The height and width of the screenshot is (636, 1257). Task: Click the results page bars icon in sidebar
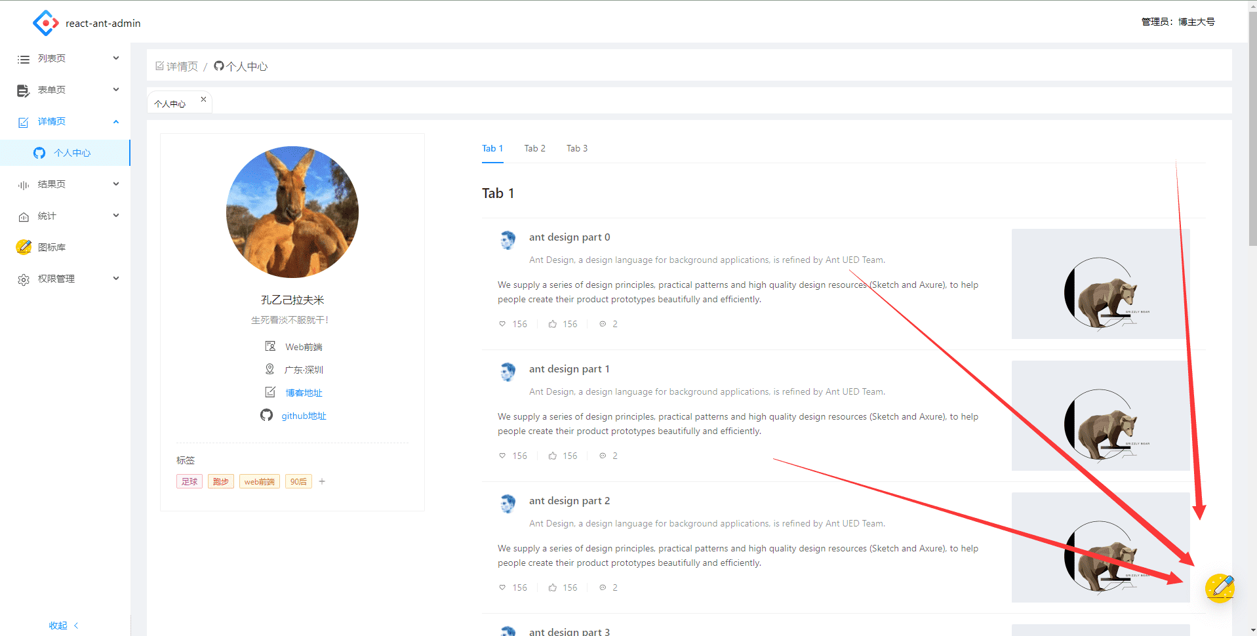click(24, 185)
